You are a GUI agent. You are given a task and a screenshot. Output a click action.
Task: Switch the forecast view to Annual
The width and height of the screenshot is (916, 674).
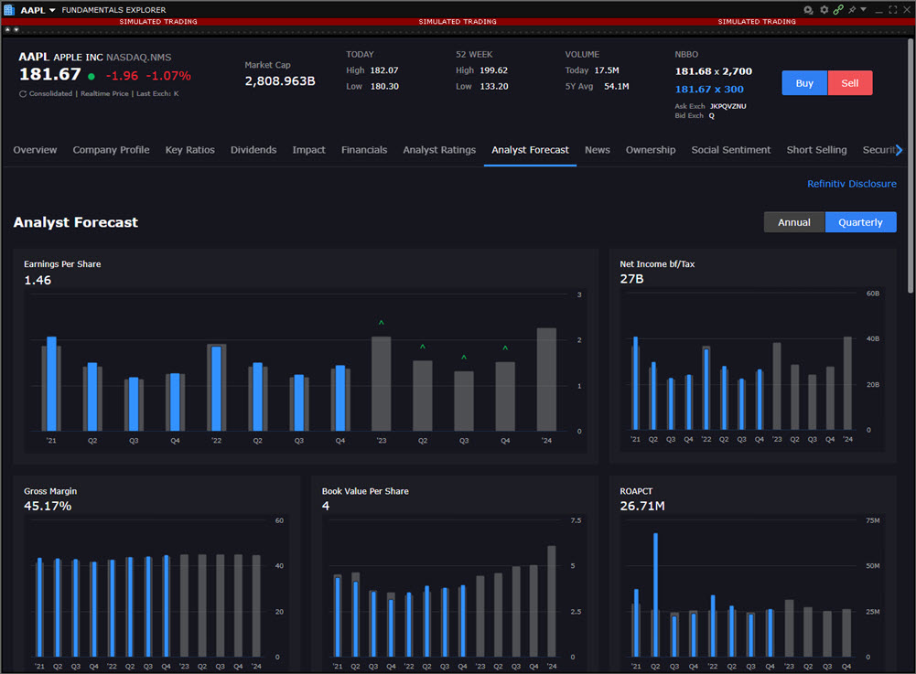pyautogui.click(x=794, y=222)
